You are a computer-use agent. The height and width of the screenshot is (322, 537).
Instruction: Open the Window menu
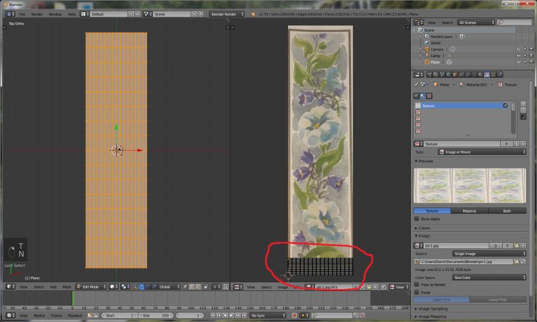tap(55, 14)
